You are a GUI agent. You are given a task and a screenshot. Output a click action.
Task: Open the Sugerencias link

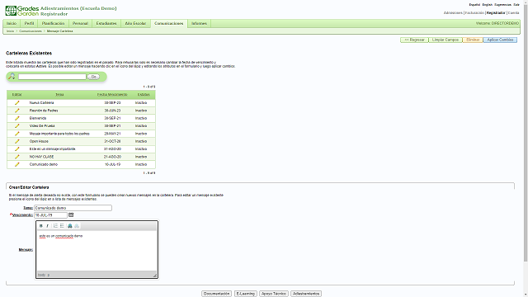[502, 5]
